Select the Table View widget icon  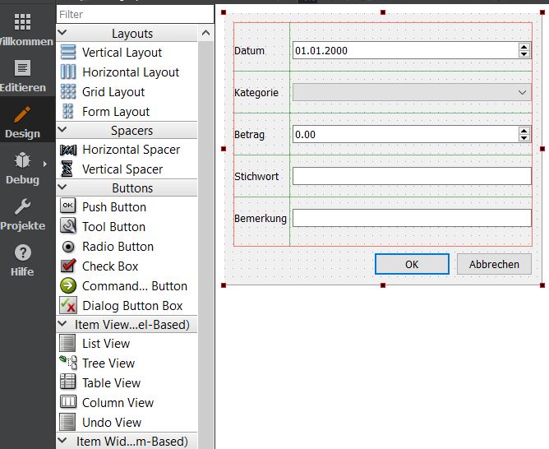pyautogui.click(x=68, y=383)
